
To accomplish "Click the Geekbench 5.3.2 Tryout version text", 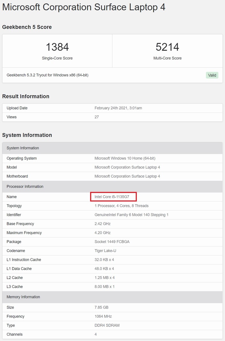I will tap(48, 75).
